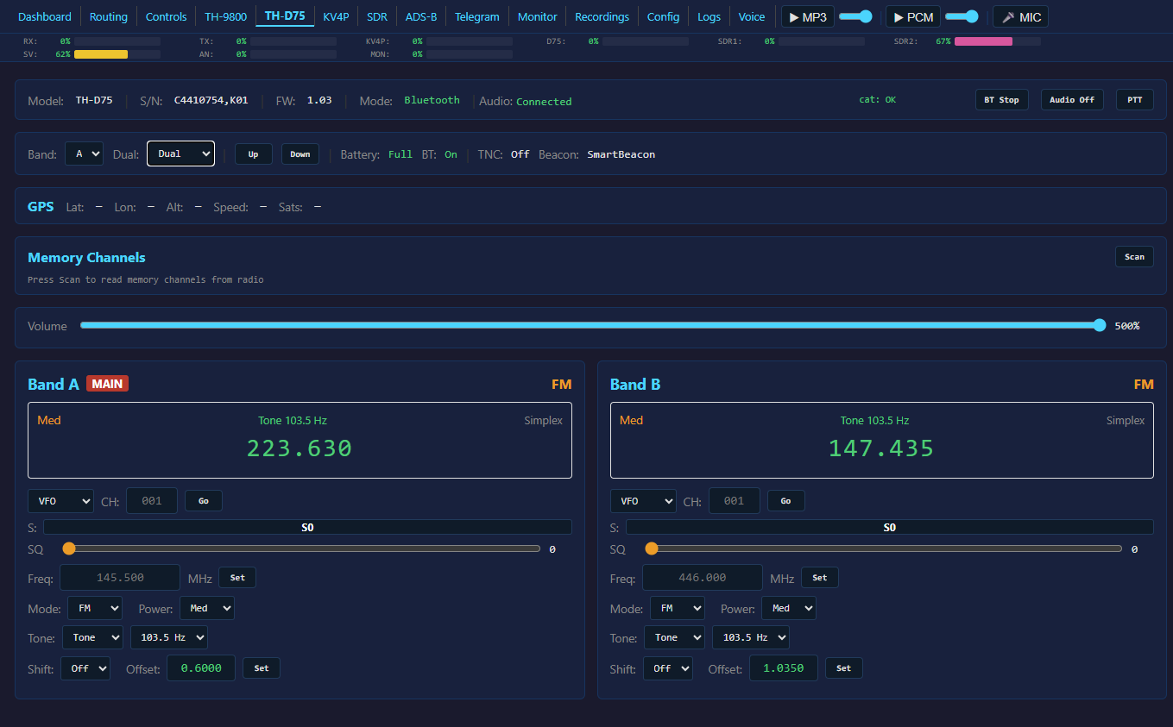Viewport: 1173px width, 727px height.
Task: Open the KV4P tab
Action: coord(336,16)
